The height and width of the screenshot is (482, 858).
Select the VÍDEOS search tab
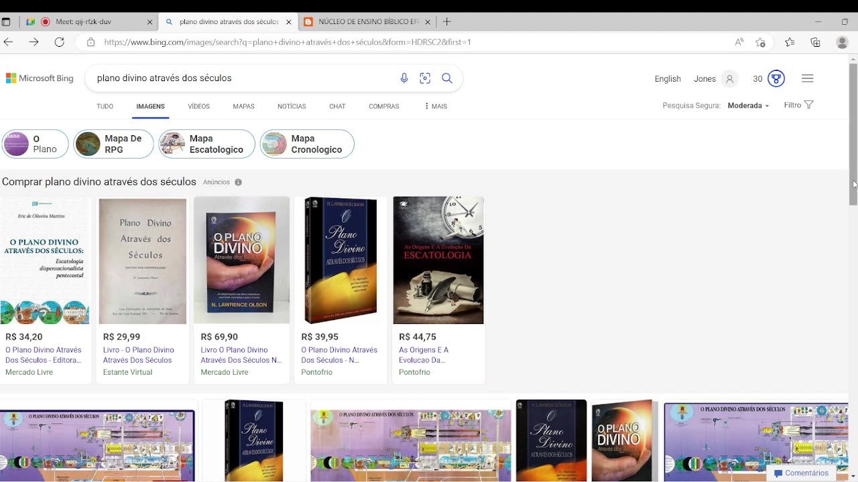[x=198, y=106]
